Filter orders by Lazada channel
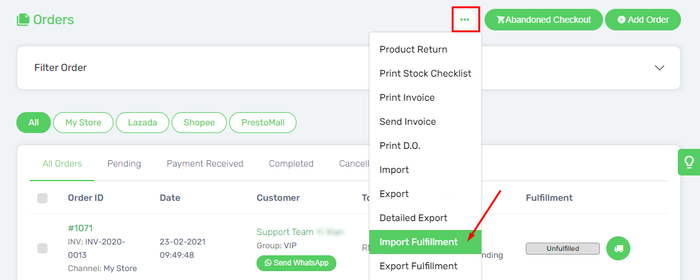The height and width of the screenshot is (280, 700). [x=143, y=122]
